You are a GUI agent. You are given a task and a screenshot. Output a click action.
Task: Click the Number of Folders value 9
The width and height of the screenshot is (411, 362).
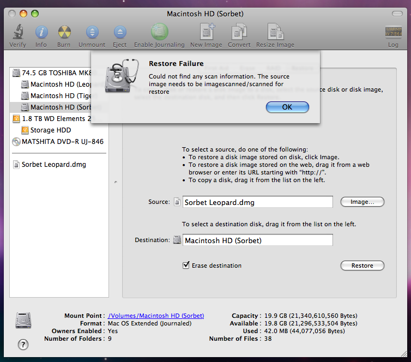(x=110, y=339)
